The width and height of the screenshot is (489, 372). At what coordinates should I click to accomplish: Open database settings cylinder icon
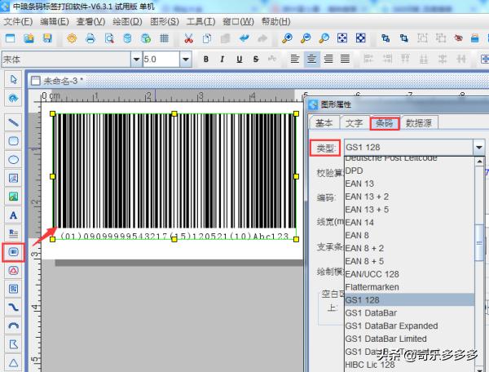[127, 38]
